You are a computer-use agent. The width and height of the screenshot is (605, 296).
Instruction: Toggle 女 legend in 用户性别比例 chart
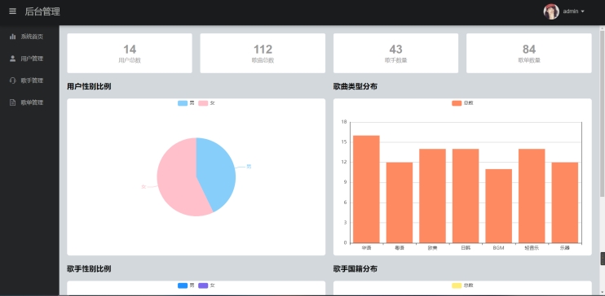click(x=206, y=103)
